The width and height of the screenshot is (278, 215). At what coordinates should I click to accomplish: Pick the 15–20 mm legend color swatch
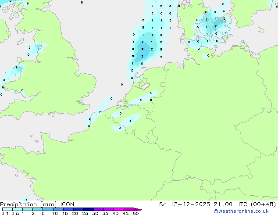coord(68,209)
